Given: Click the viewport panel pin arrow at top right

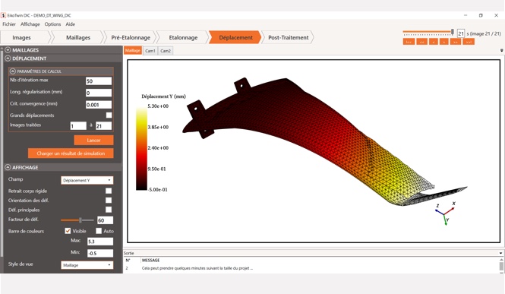Looking at the screenshot, I should (x=501, y=50).
